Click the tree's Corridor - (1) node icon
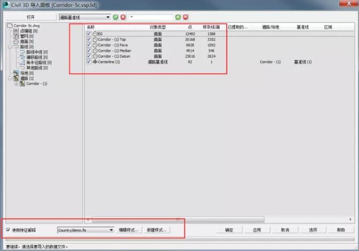This screenshot has width=359, height=251. pos(22,84)
